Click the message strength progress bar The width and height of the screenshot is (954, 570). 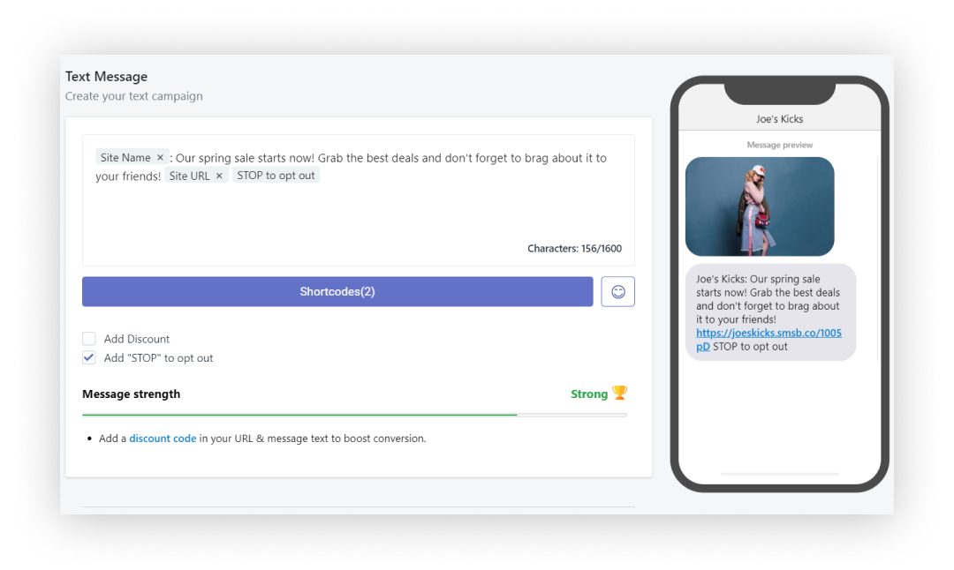[x=354, y=415]
